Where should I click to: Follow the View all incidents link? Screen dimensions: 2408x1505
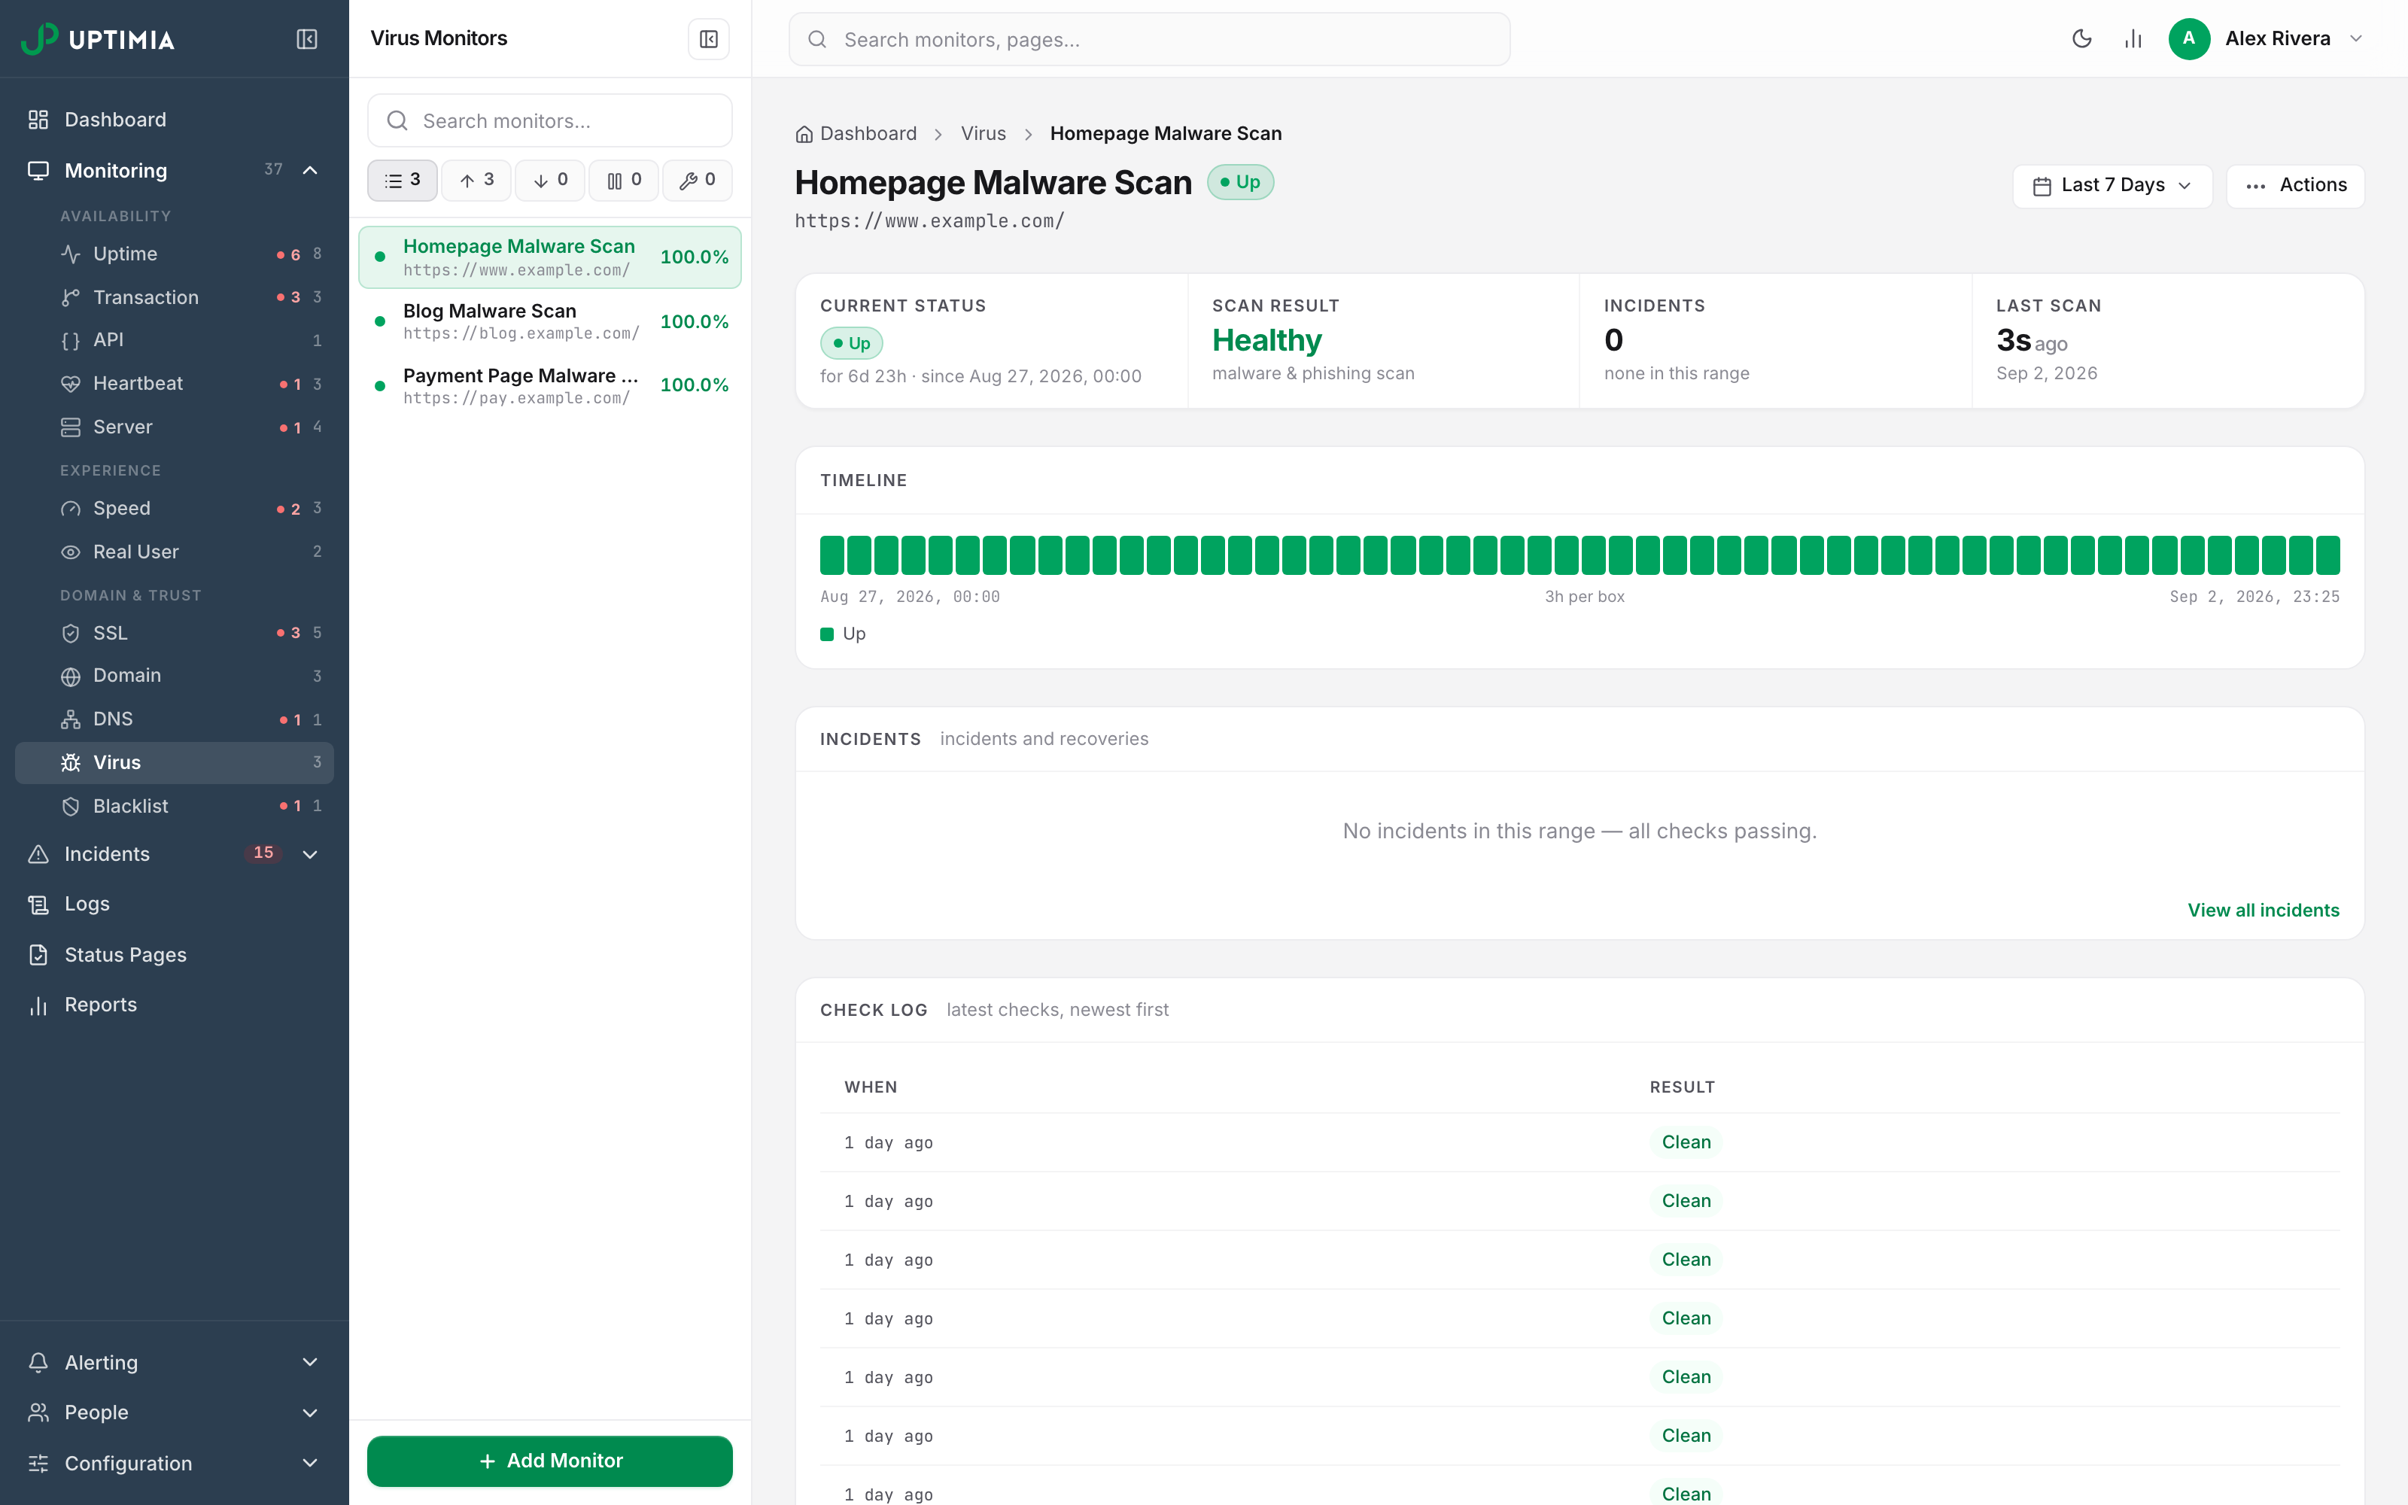(x=2263, y=910)
